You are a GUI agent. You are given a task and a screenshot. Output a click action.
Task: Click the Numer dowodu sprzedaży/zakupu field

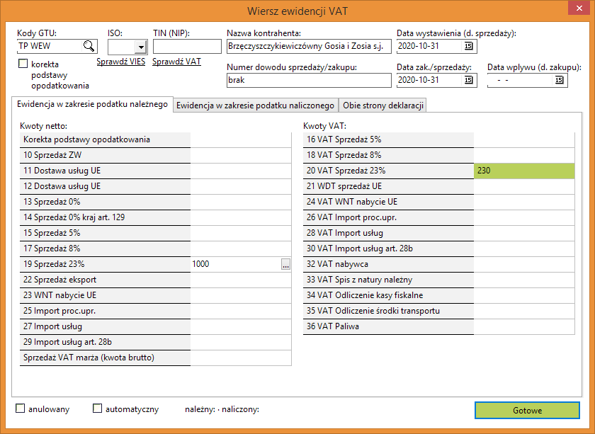click(x=309, y=80)
